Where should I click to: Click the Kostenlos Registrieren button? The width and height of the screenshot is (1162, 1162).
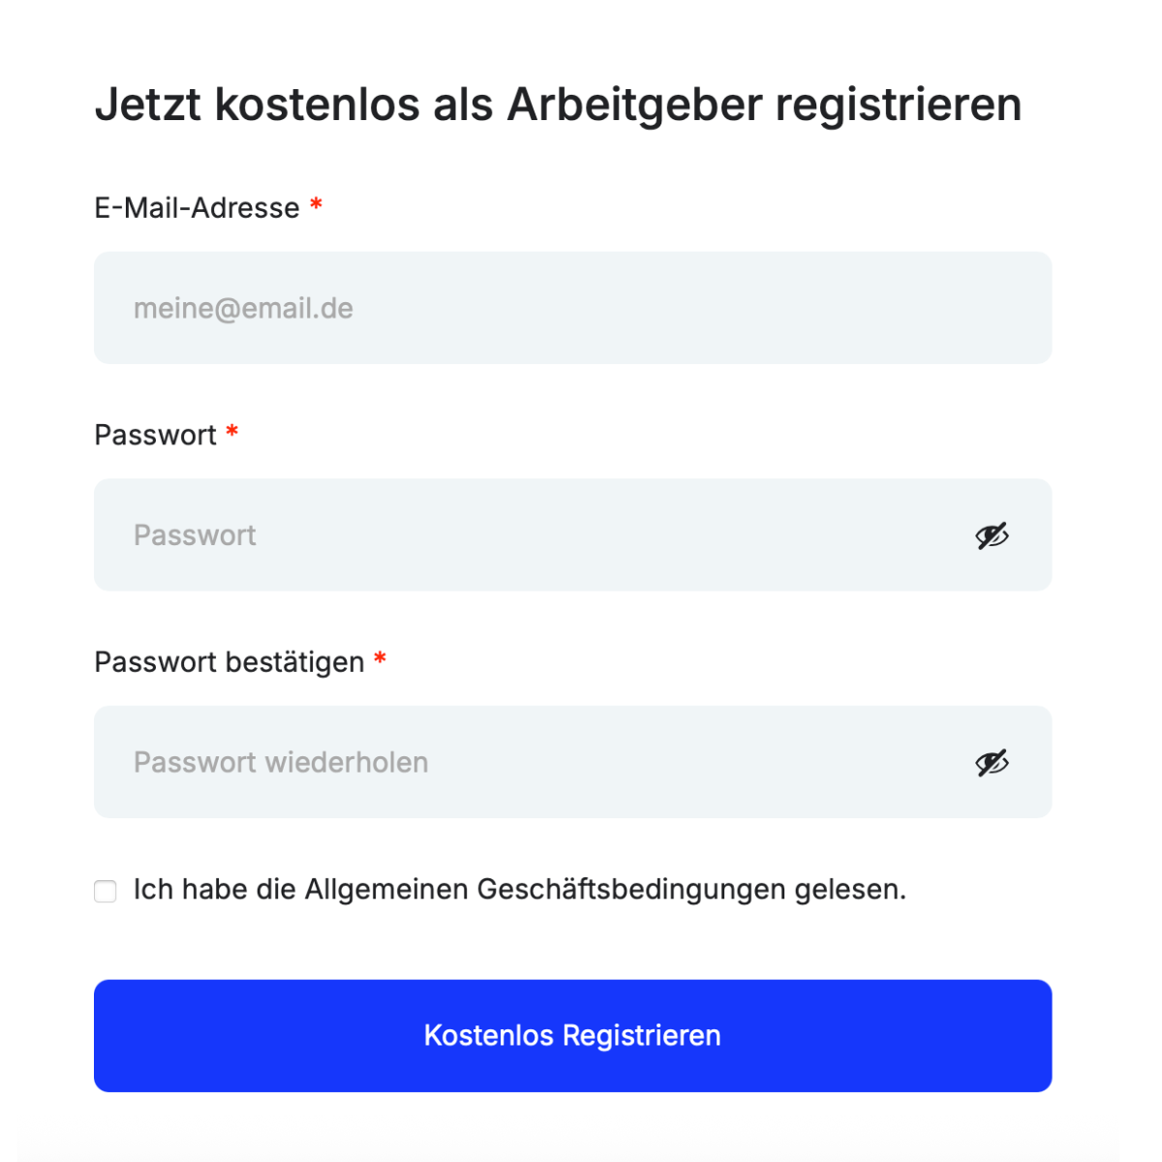click(x=572, y=1035)
